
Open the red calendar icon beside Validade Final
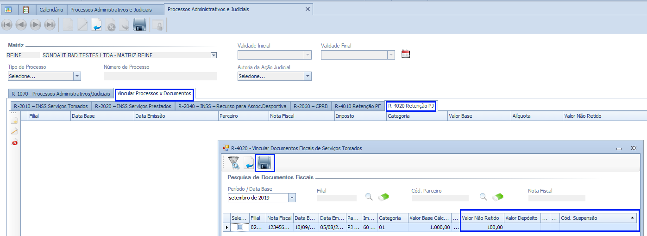tap(406, 54)
